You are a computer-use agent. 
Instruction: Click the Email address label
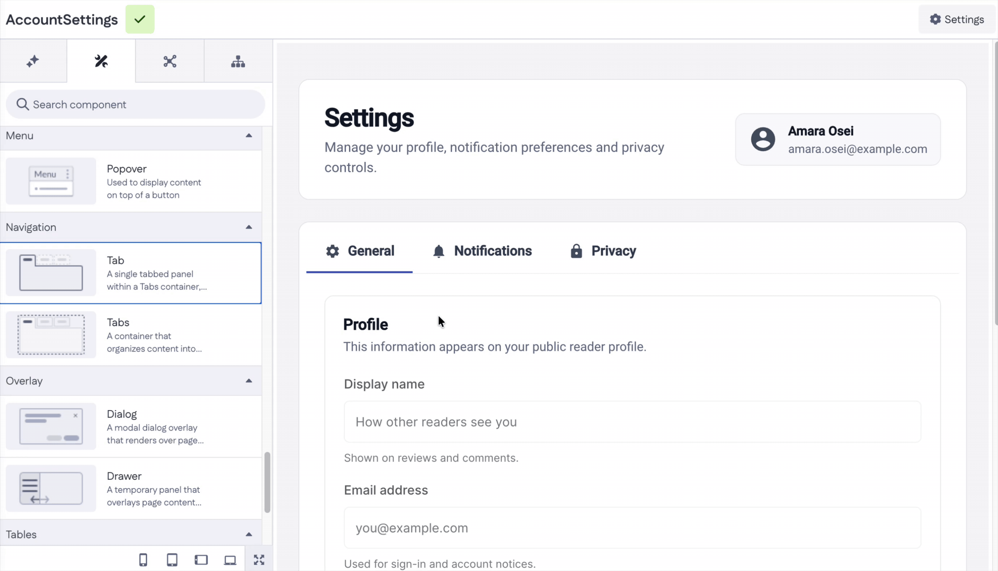pyautogui.click(x=386, y=490)
